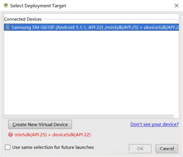Cancel the deployment target selection
Screen dimensions: 183x157
coord(167,149)
